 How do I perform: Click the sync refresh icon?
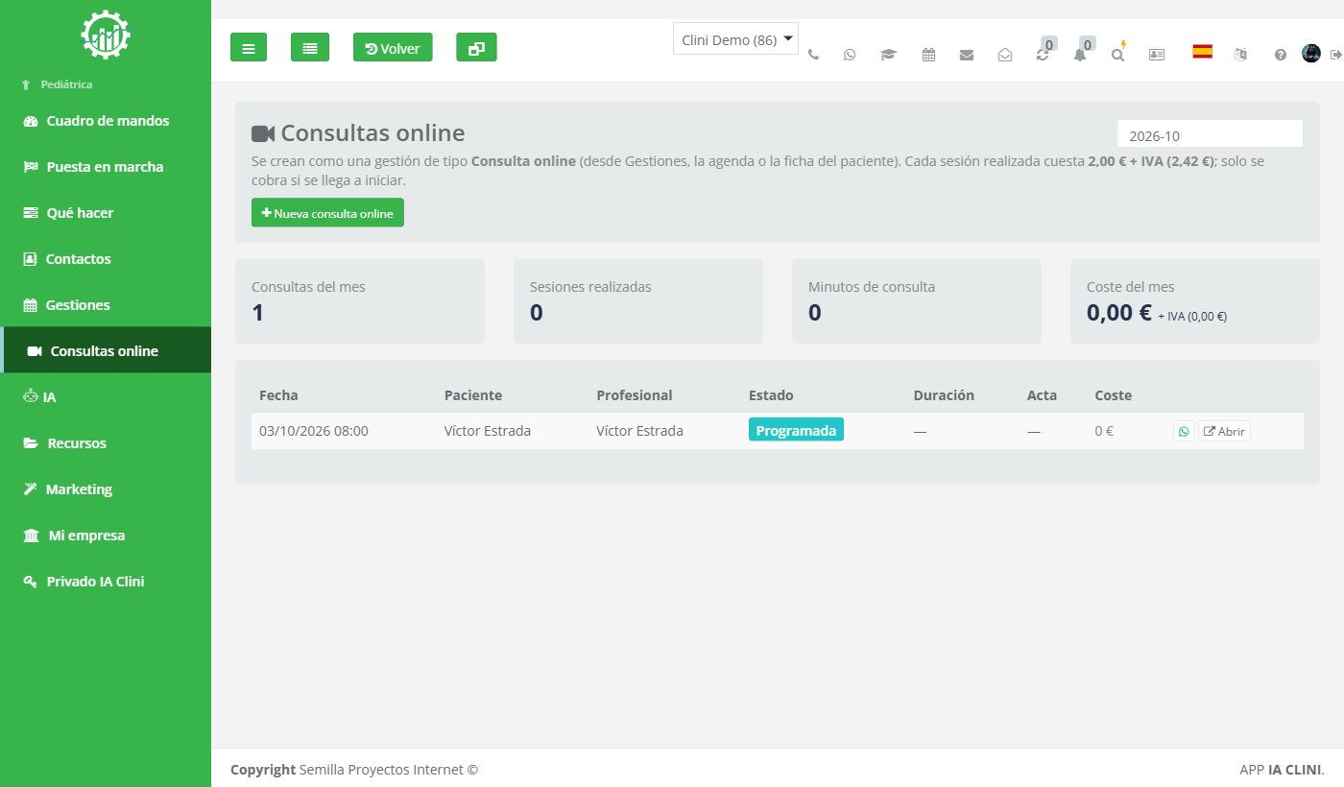1043,55
